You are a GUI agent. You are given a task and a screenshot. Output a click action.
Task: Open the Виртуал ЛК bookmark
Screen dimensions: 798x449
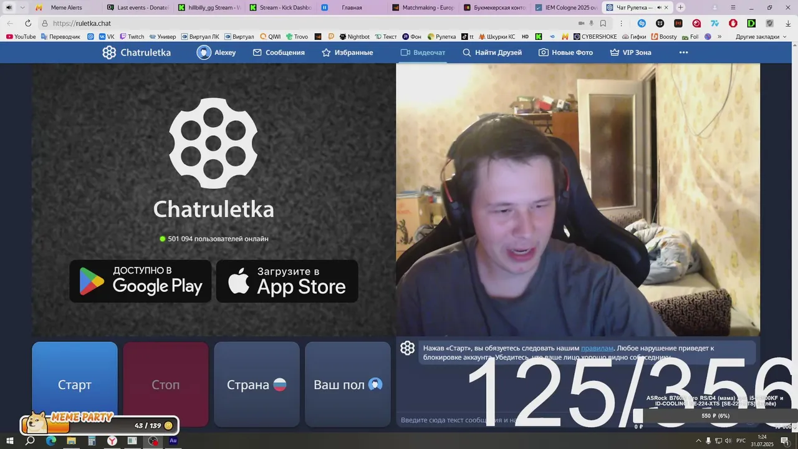click(x=199, y=37)
